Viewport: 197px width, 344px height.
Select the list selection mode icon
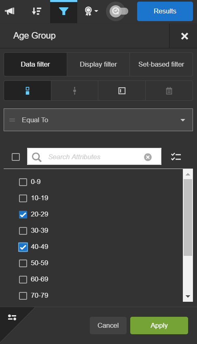pyautogui.click(x=28, y=91)
